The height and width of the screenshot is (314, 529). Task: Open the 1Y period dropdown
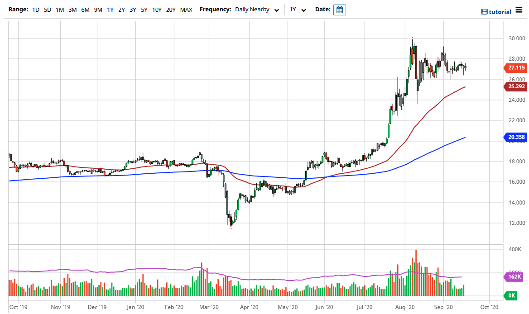(x=298, y=10)
